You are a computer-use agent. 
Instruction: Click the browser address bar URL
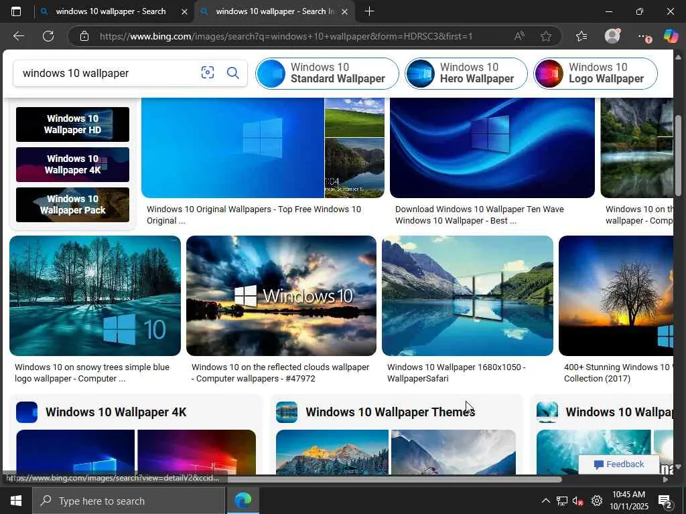[x=286, y=36]
